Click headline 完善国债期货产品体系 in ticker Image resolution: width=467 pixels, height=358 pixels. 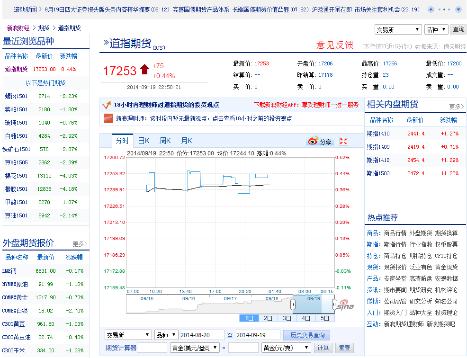(x=201, y=9)
